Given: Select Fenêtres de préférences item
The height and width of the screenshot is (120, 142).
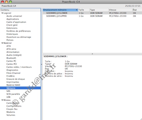Looking at the screenshot, I should pos(18,31).
